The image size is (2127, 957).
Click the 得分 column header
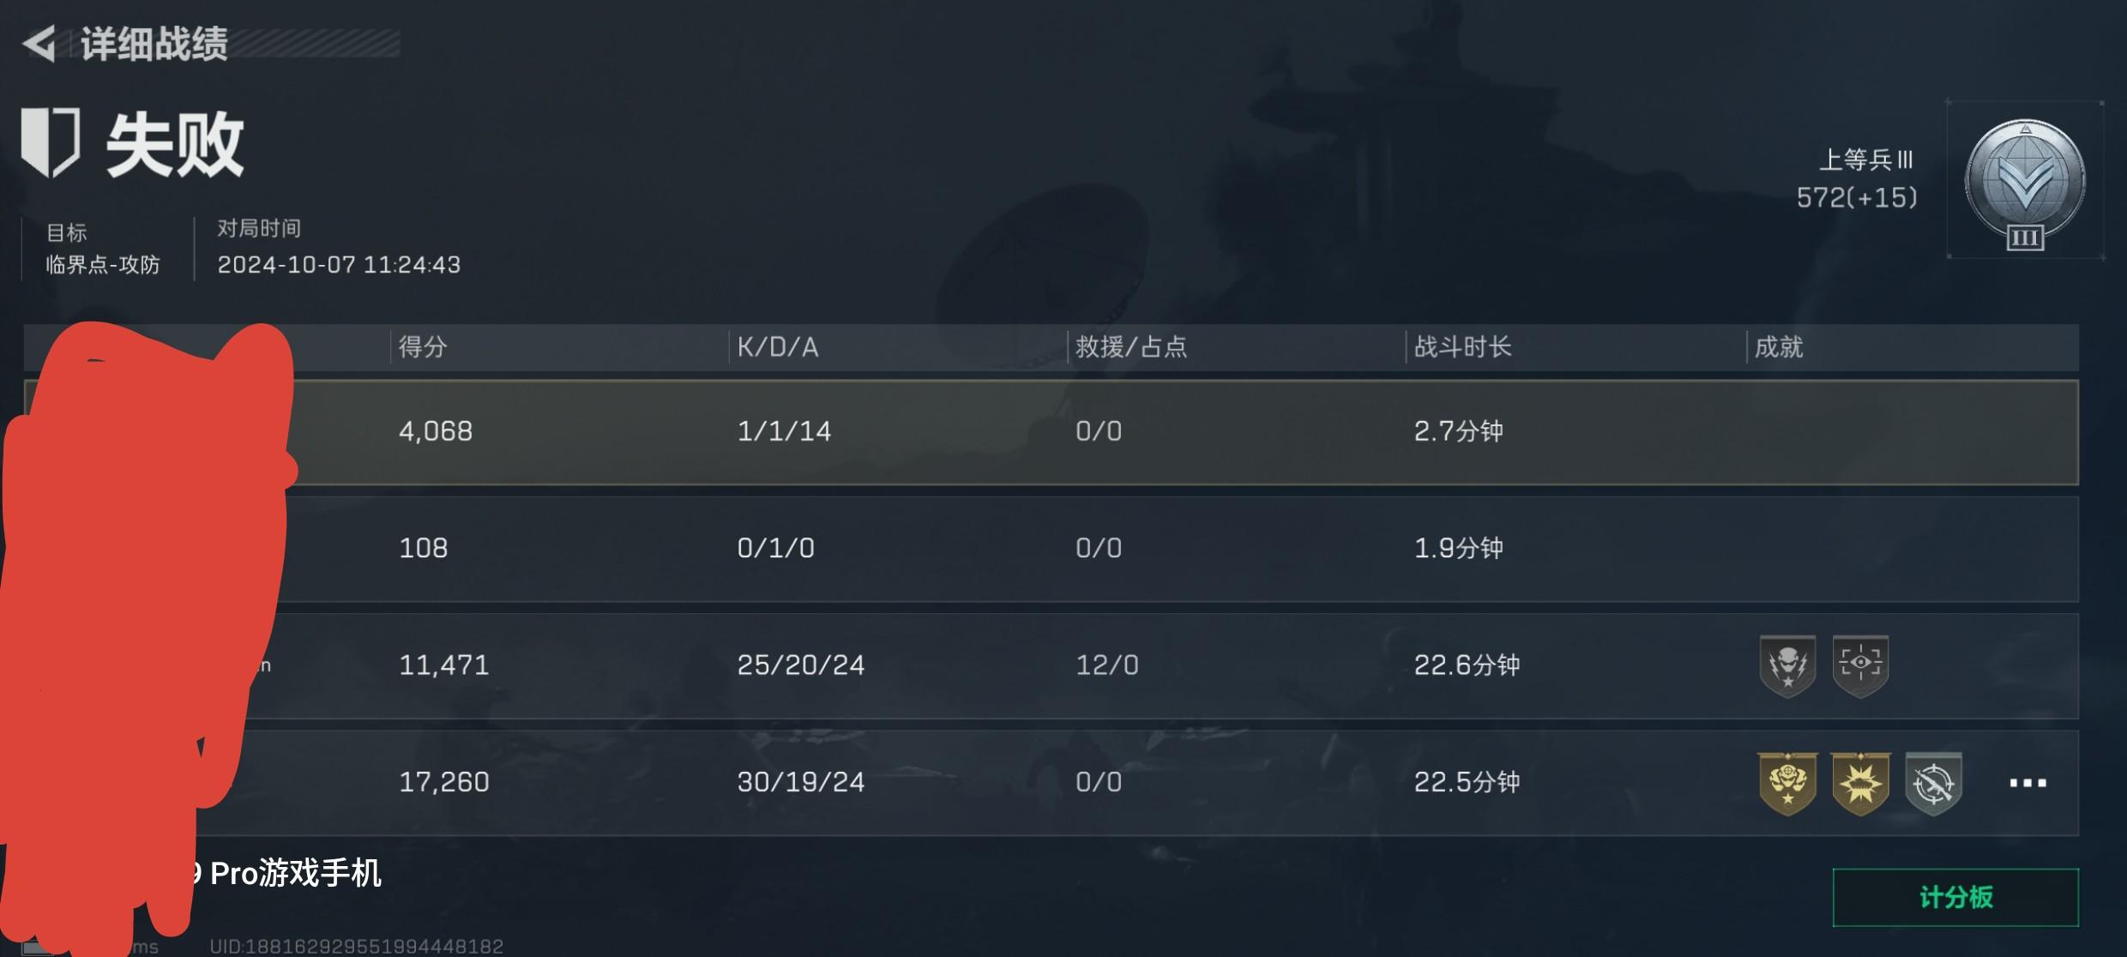423,347
